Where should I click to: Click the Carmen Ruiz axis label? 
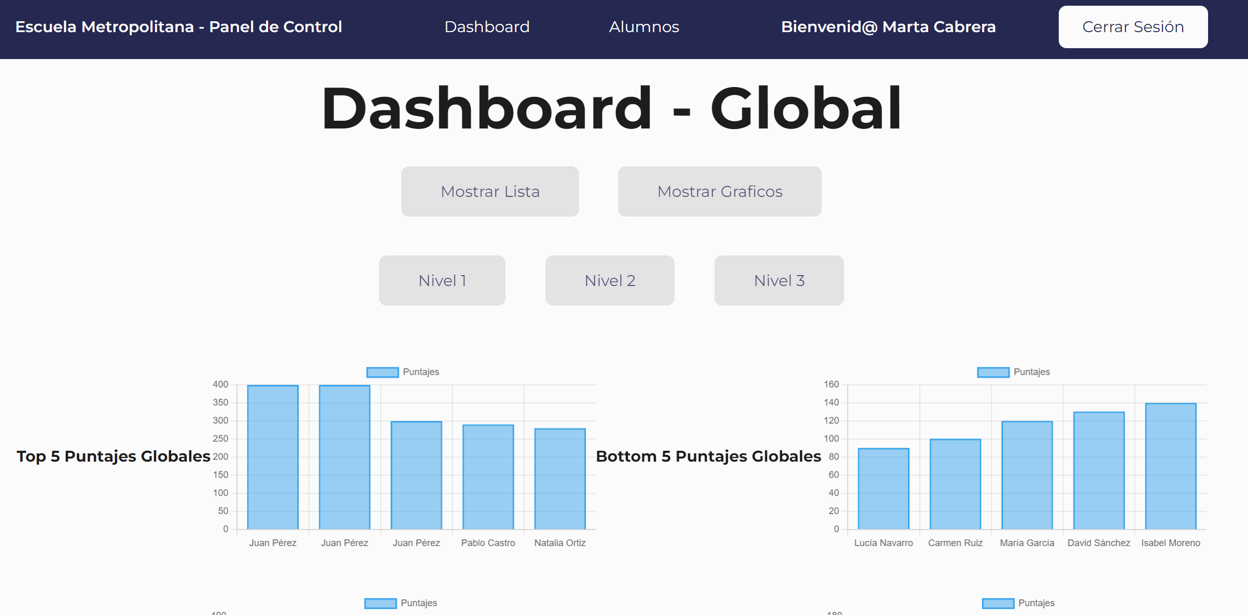tap(956, 543)
